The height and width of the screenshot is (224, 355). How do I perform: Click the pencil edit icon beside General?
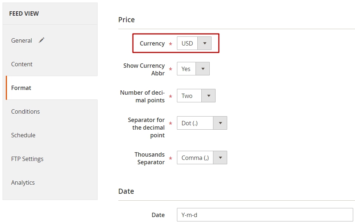[x=42, y=40]
